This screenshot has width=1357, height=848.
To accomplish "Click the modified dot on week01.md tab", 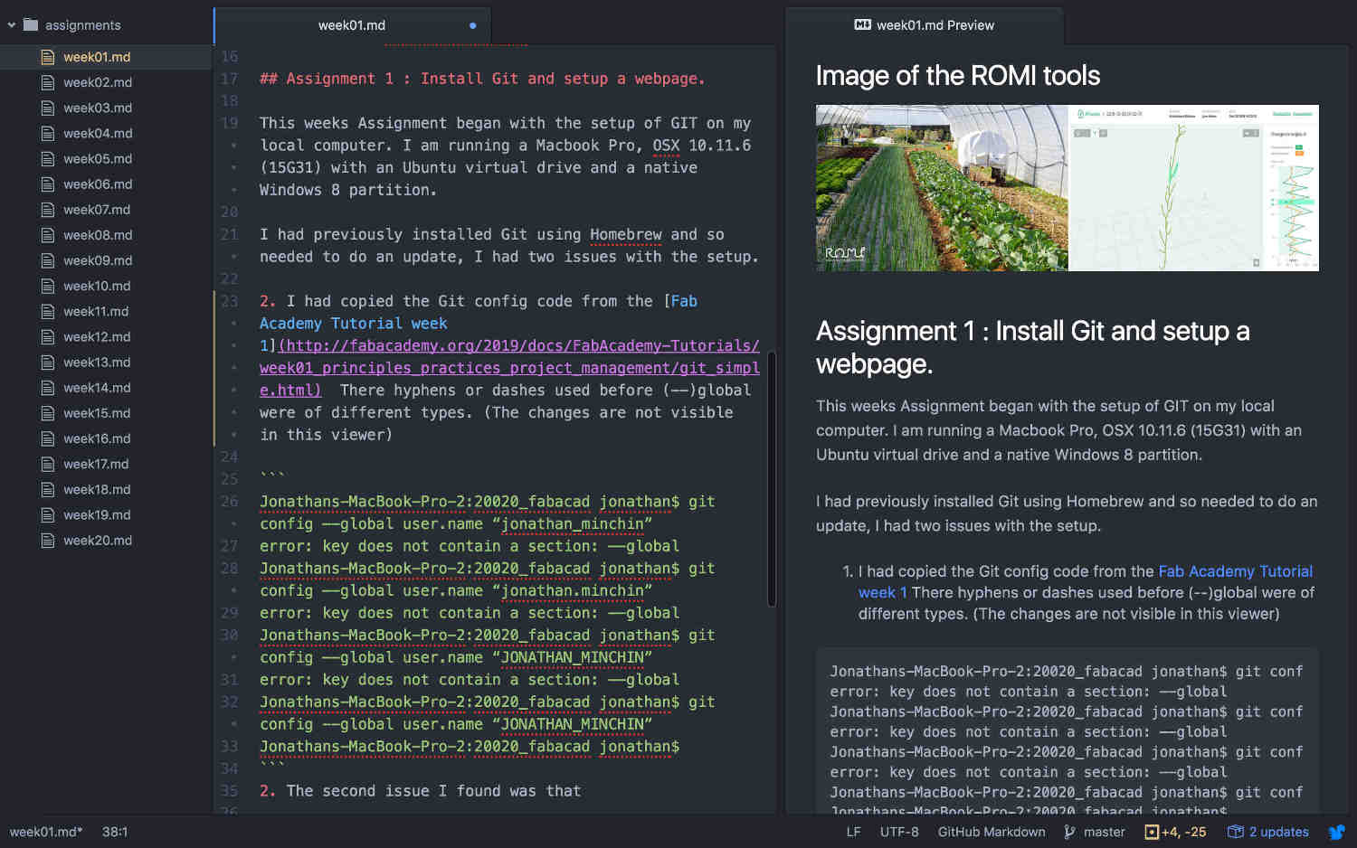I will [472, 25].
